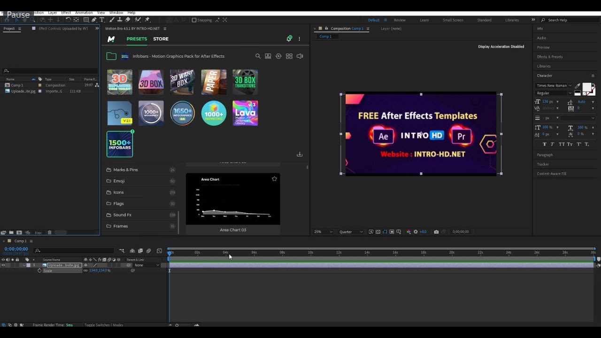Open the 1500+ Infobars pack
This screenshot has width=601, height=338.
pos(120,144)
